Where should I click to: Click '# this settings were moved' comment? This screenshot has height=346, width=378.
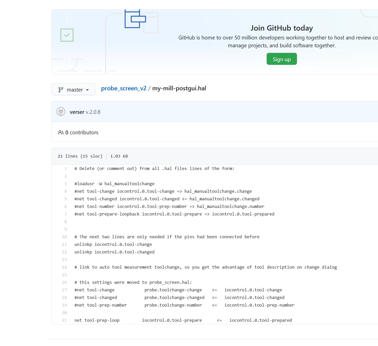133,282
